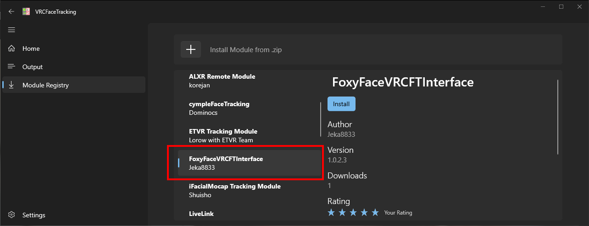Pick iFacialMocap Tracking Module
This screenshot has height=226, width=589.
tap(234, 190)
